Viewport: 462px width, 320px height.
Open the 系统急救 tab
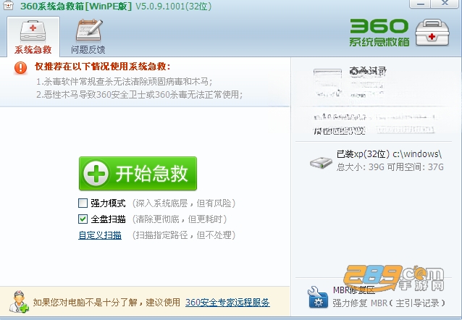pos(33,37)
